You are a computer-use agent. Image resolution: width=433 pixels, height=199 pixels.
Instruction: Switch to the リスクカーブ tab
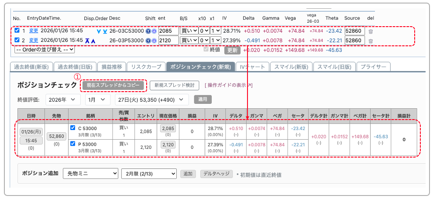pyautogui.click(x=146, y=67)
